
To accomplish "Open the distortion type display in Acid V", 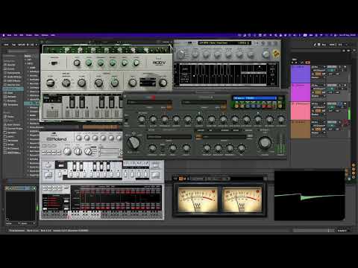I will click(148, 83).
